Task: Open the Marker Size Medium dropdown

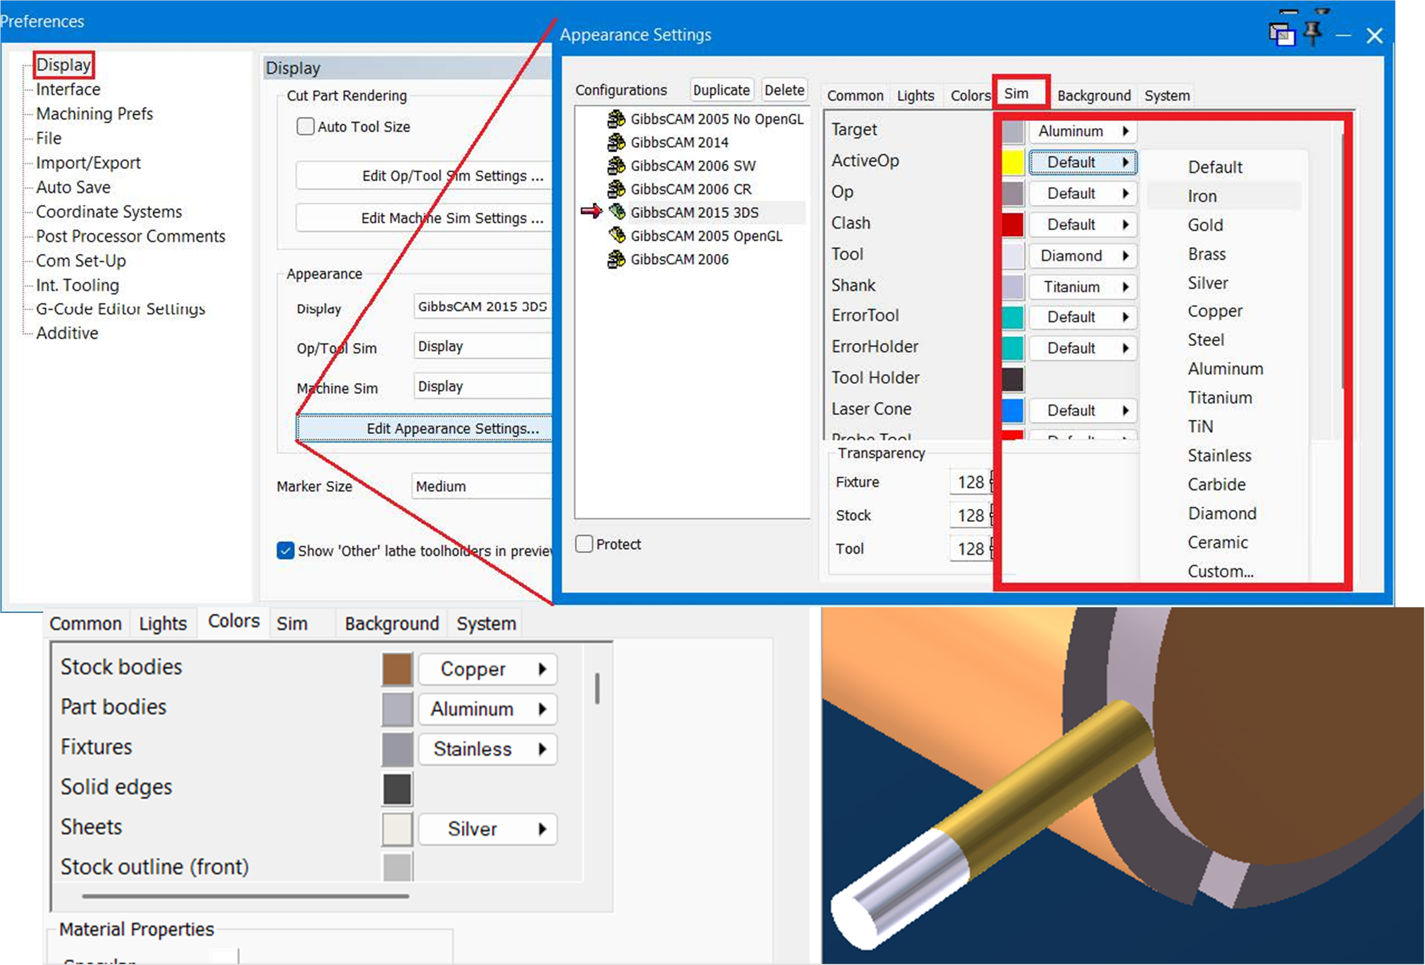Action: click(x=481, y=486)
